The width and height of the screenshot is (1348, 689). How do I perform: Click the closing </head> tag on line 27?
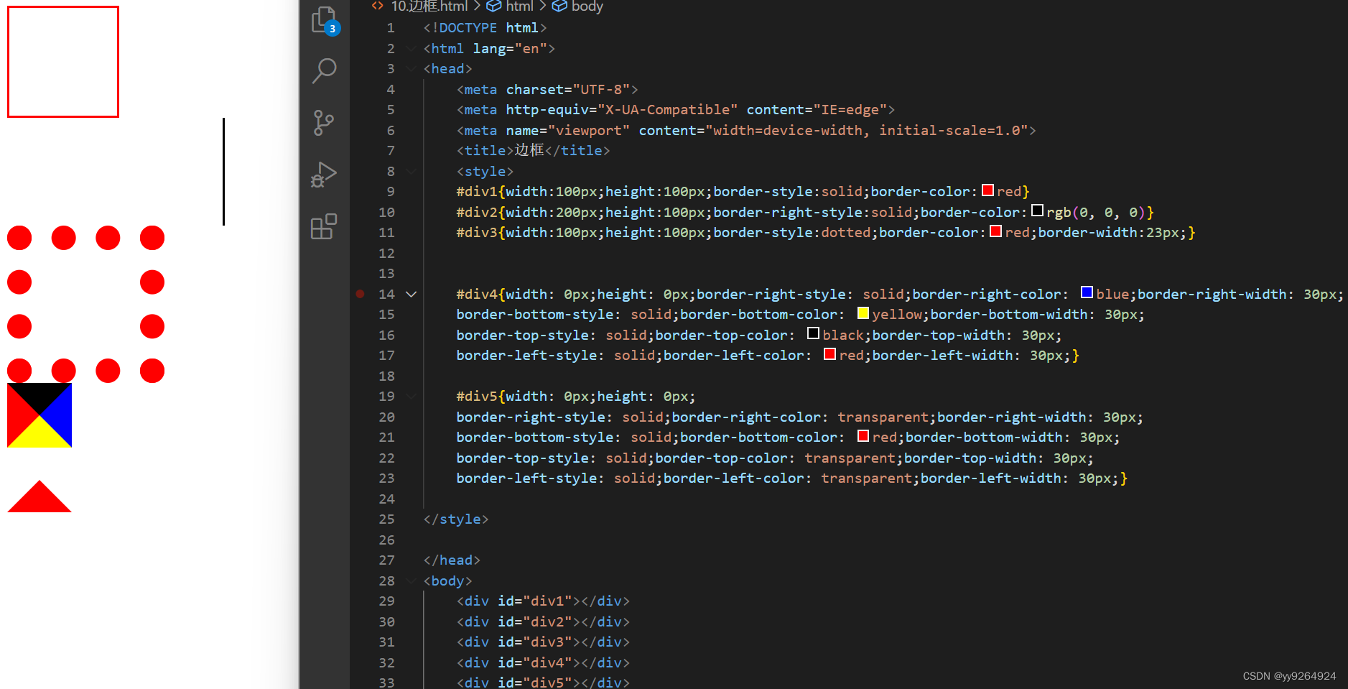click(452, 560)
